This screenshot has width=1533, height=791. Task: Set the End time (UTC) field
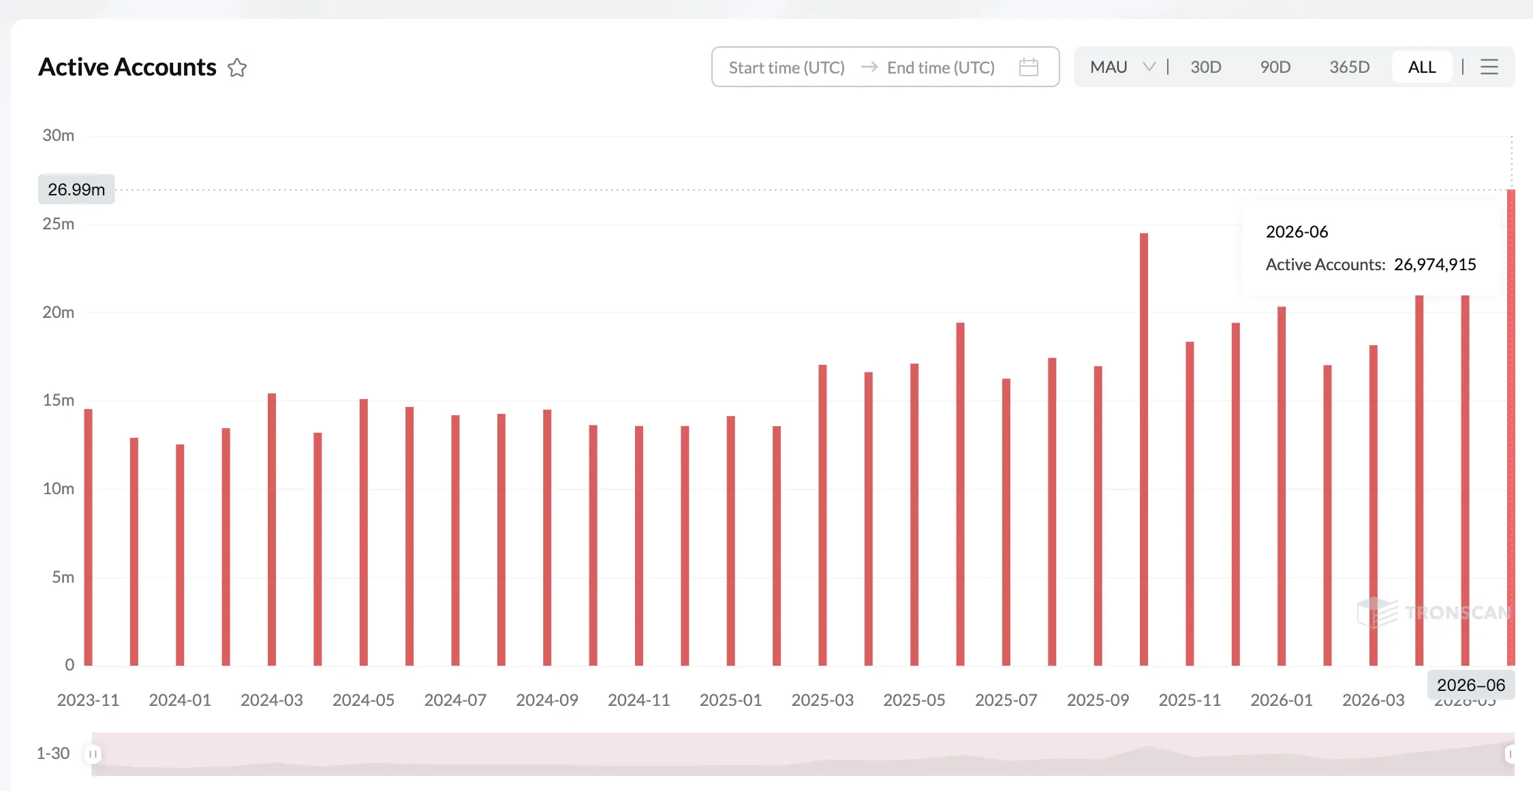pos(940,67)
